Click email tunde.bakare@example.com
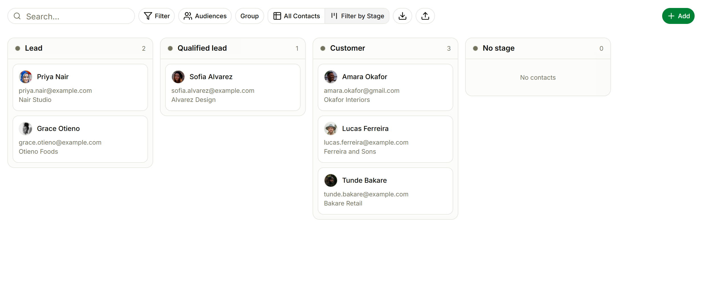The width and height of the screenshot is (706, 296). pos(366,194)
